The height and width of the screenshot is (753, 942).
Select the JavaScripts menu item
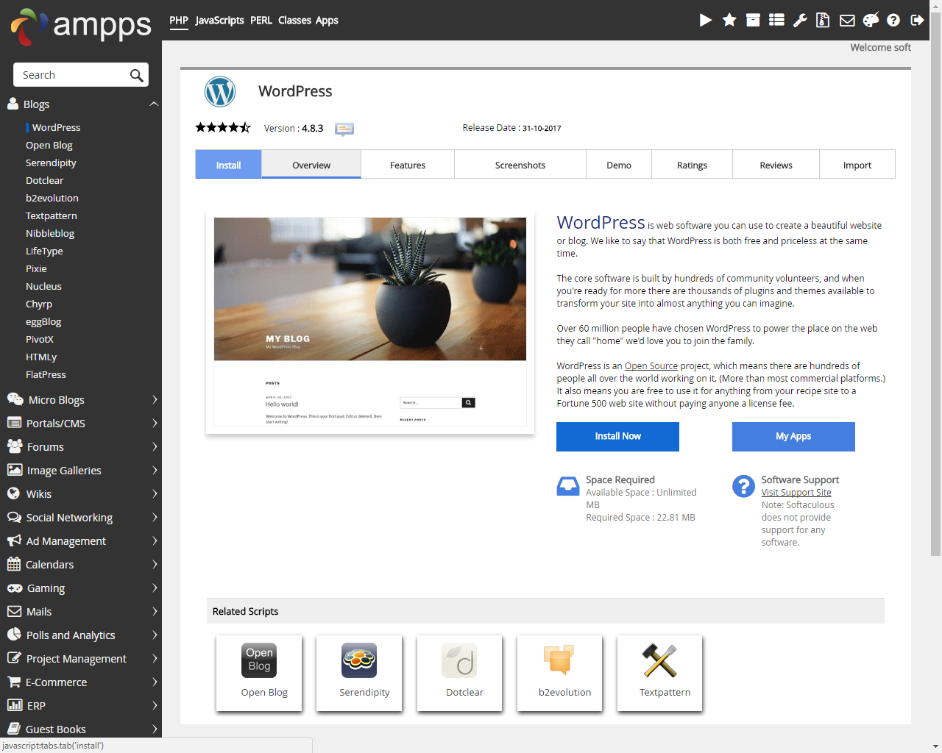point(219,21)
